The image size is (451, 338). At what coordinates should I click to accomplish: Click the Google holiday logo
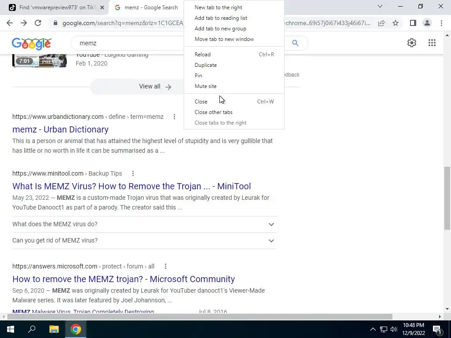point(32,44)
